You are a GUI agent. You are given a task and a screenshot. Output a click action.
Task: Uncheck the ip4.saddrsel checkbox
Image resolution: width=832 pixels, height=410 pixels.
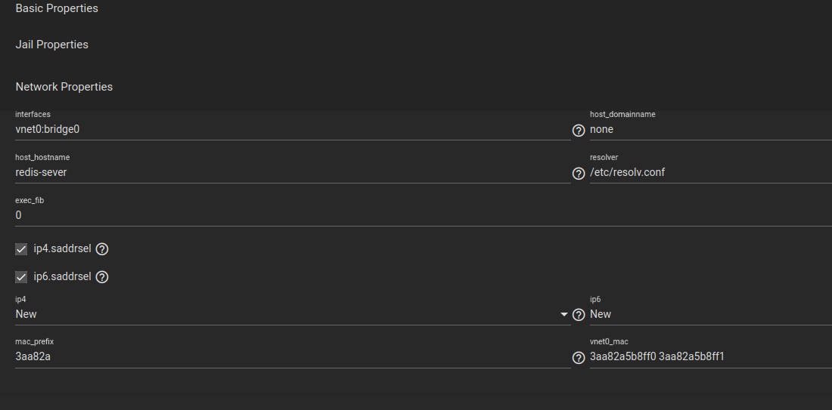[21, 249]
